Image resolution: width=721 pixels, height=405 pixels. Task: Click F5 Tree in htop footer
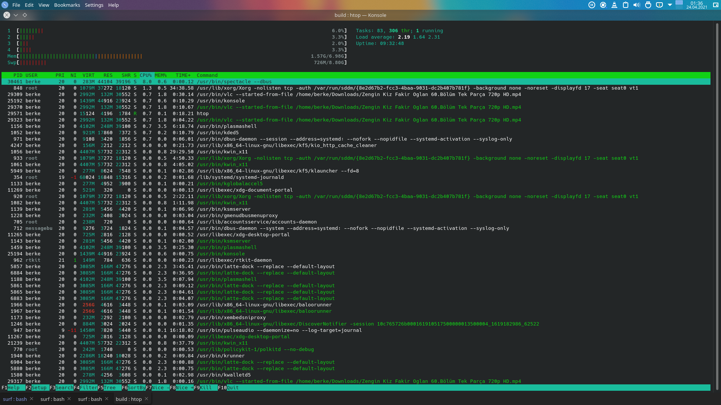click(110, 388)
